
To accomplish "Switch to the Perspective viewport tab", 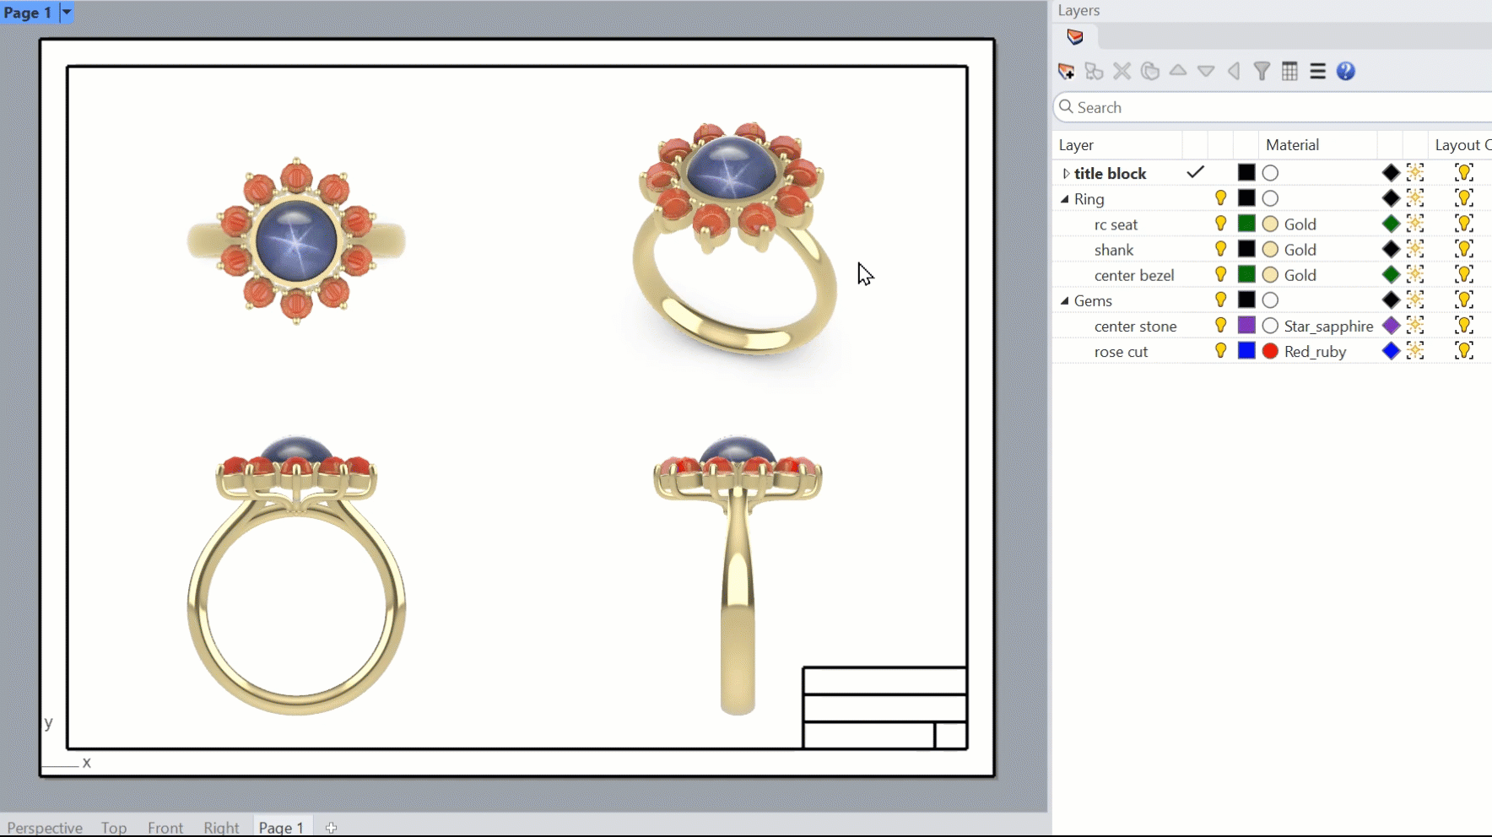I will 45,827.
